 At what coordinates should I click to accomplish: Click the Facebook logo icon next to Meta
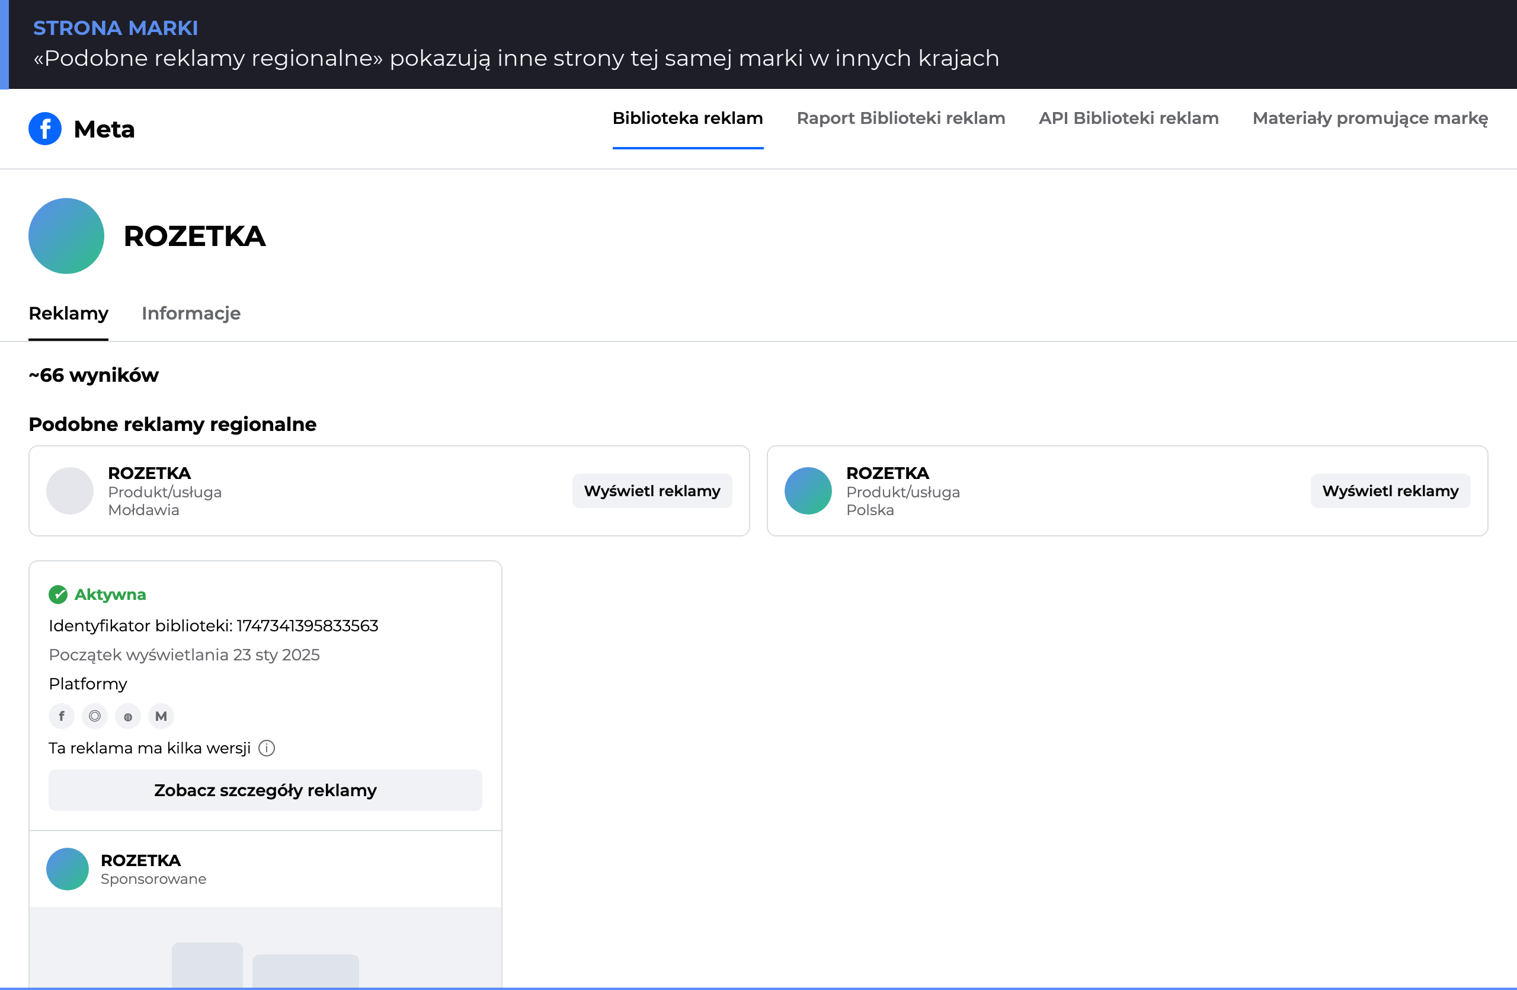45,129
